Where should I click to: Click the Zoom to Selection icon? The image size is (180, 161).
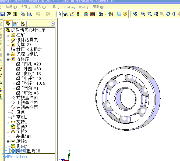(x=162, y=14)
